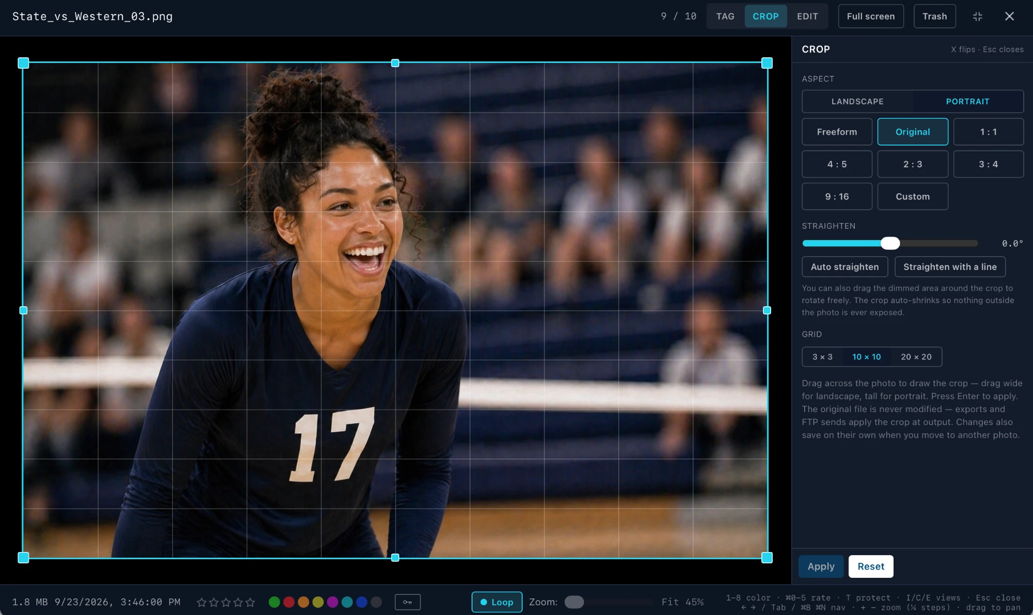Click the top-left crop corner handle
The width and height of the screenshot is (1033, 615).
tap(23, 63)
